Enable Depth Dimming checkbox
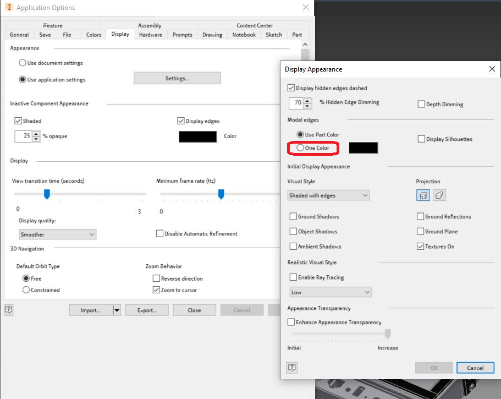The width and height of the screenshot is (501, 399). (x=421, y=104)
